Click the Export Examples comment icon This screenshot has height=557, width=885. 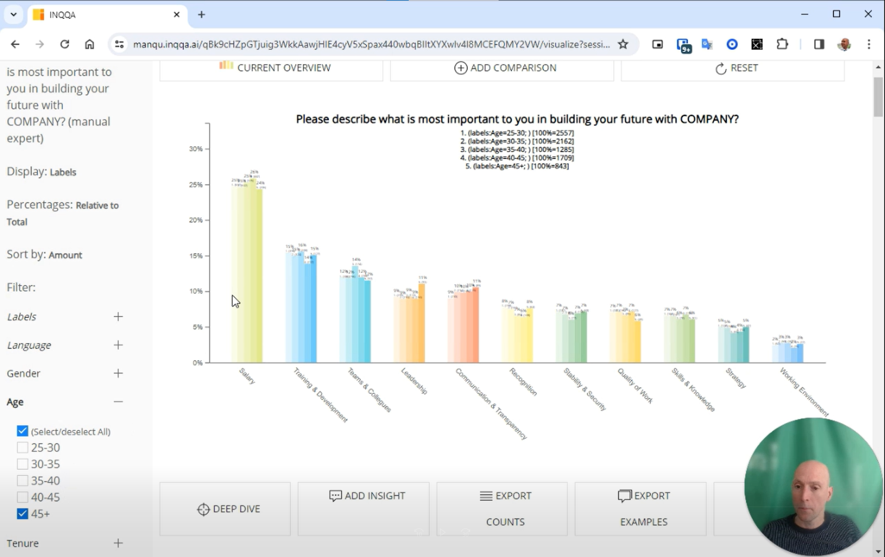(x=624, y=496)
